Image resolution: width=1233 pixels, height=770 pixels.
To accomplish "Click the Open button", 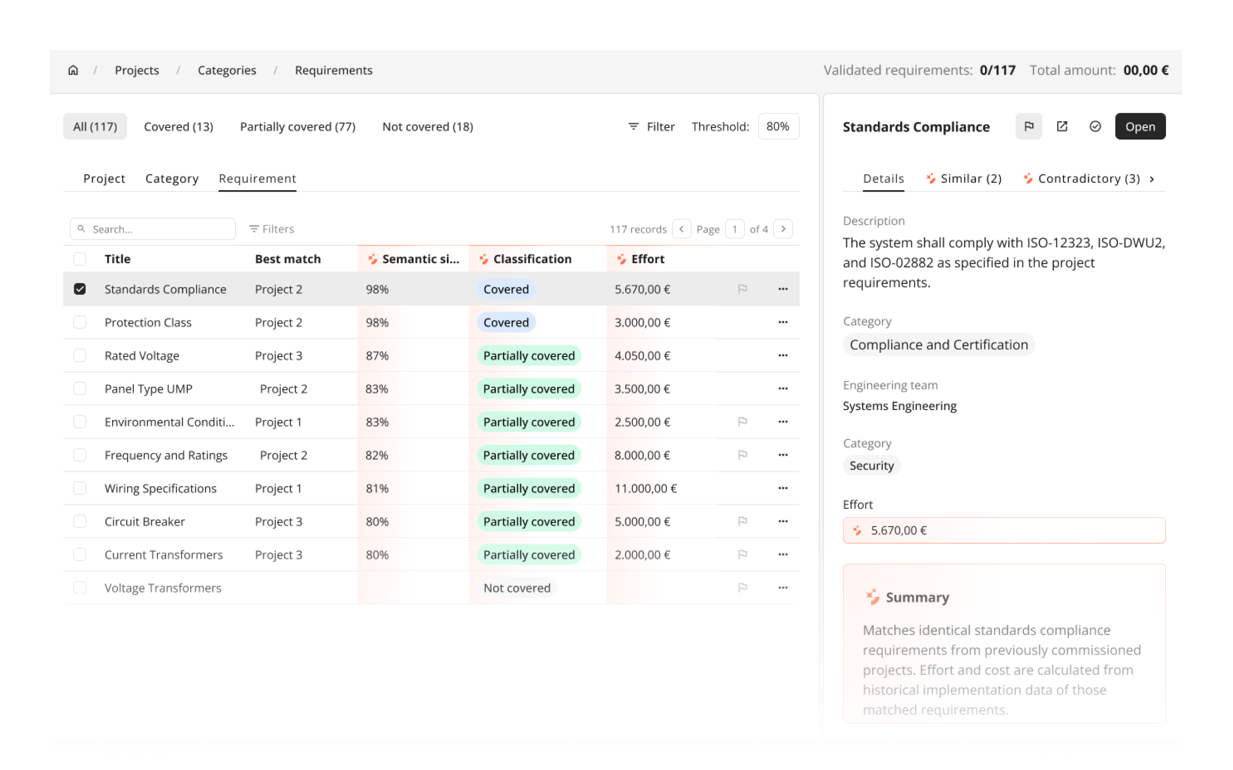I will pyautogui.click(x=1140, y=126).
